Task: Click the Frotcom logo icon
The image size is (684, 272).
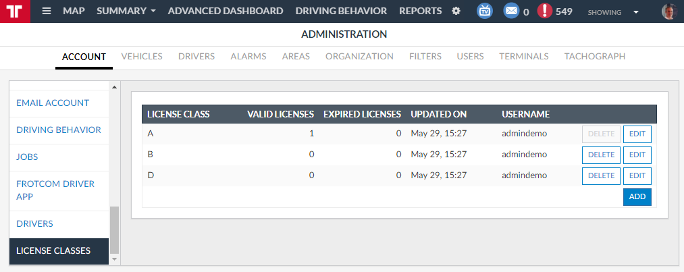Action: click(x=15, y=11)
